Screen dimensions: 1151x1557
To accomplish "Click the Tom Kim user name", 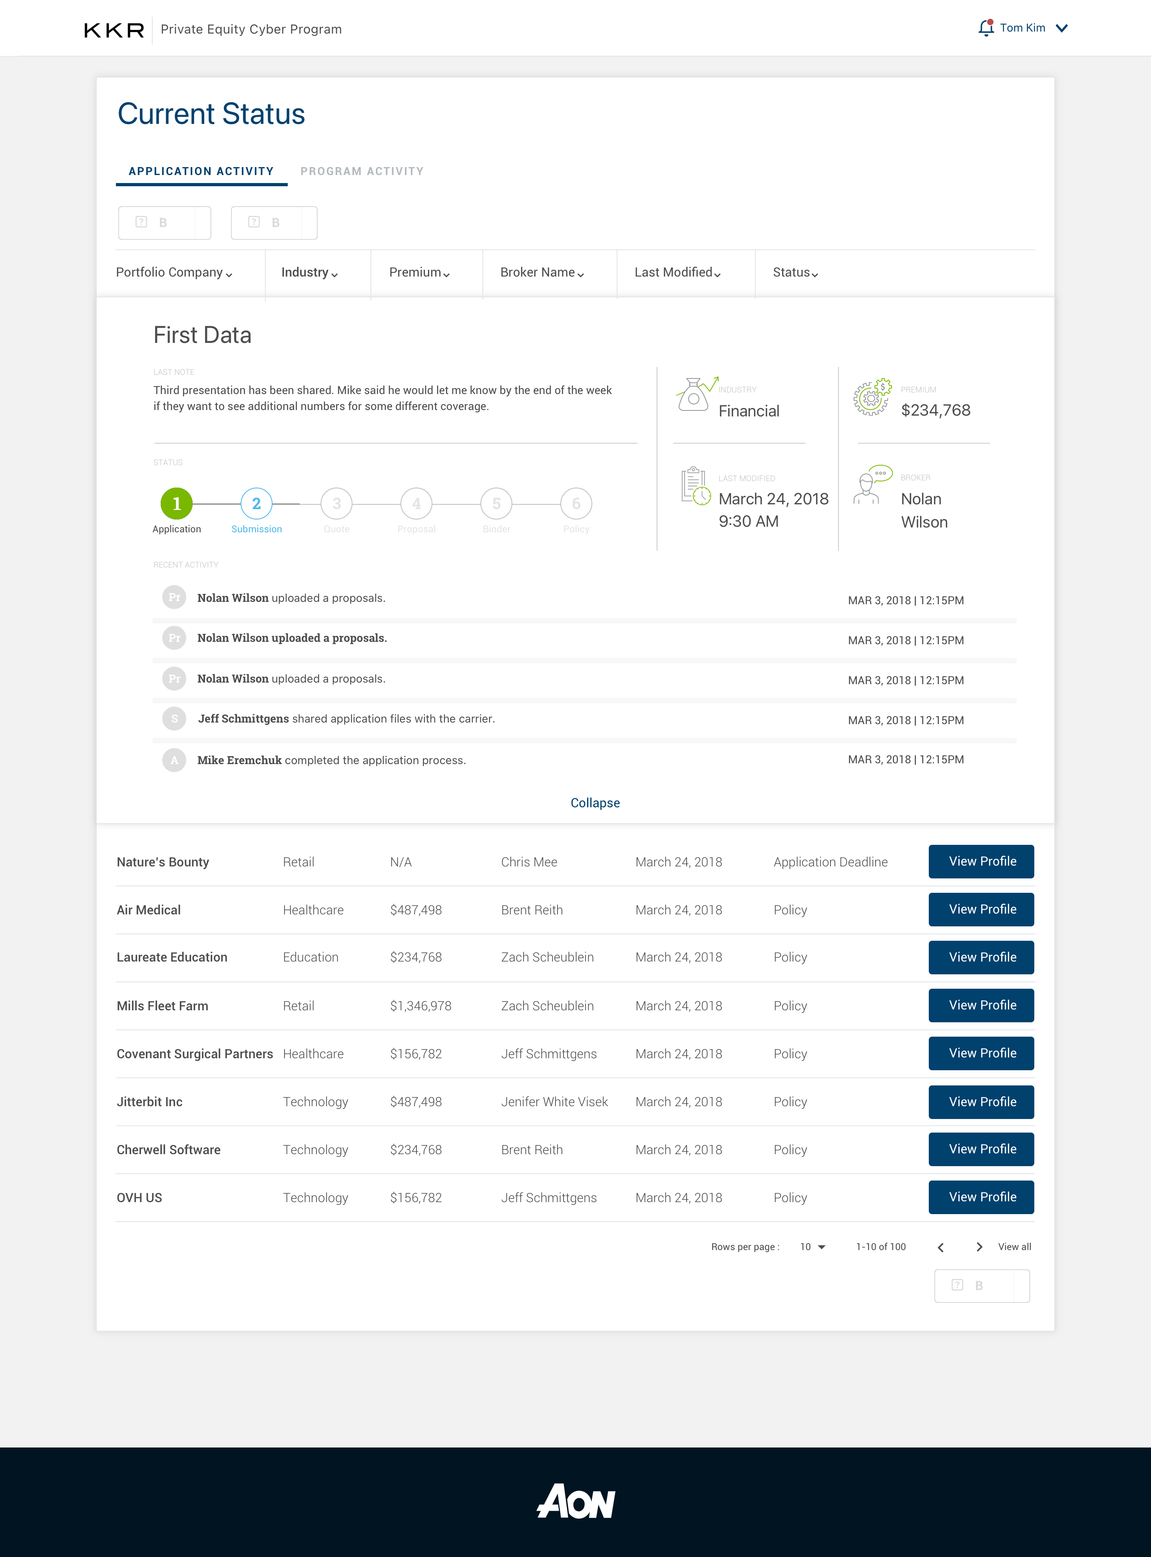I will click(1022, 28).
